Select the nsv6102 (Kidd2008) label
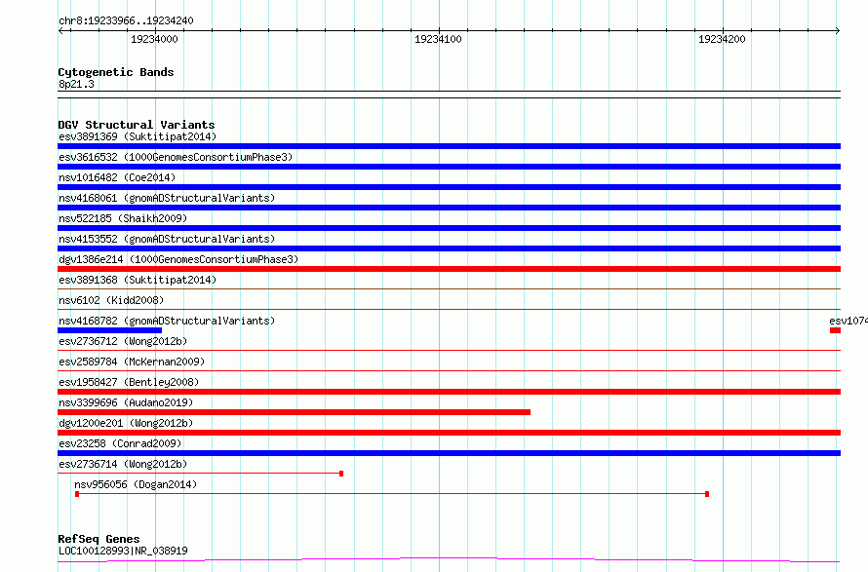868x572 pixels. click(x=111, y=300)
